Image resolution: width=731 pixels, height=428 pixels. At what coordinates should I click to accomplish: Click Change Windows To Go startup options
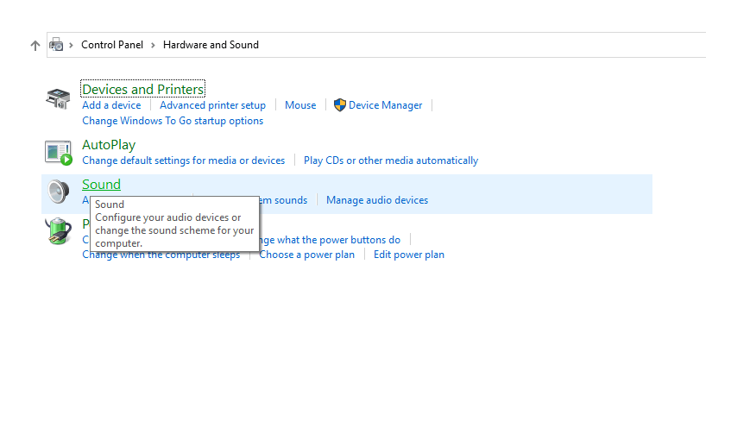(173, 121)
